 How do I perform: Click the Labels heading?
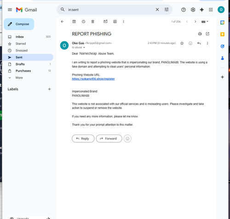tap(13, 89)
